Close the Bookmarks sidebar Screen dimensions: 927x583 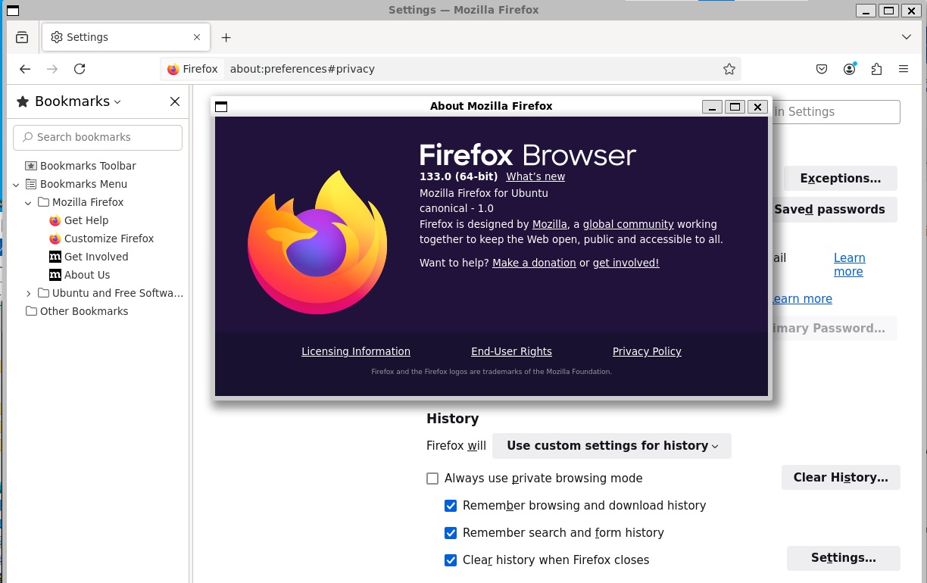(x=175, y=101)
